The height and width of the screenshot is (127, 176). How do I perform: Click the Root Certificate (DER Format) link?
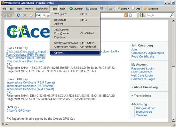pyautogui.click(x=26, y=58)
